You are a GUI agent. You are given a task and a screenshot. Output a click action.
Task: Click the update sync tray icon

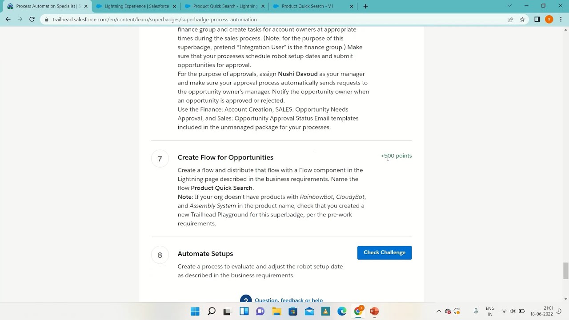[457, 311]
